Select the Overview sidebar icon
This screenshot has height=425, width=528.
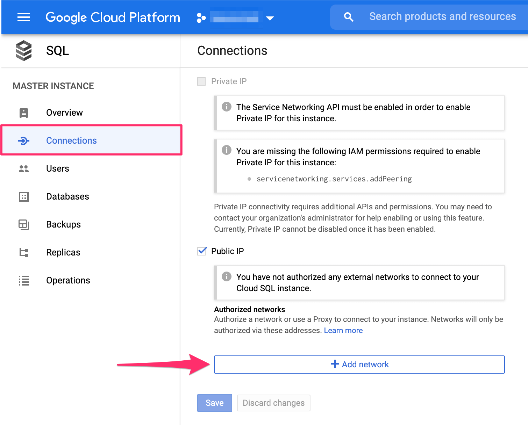tap(23, 113)
